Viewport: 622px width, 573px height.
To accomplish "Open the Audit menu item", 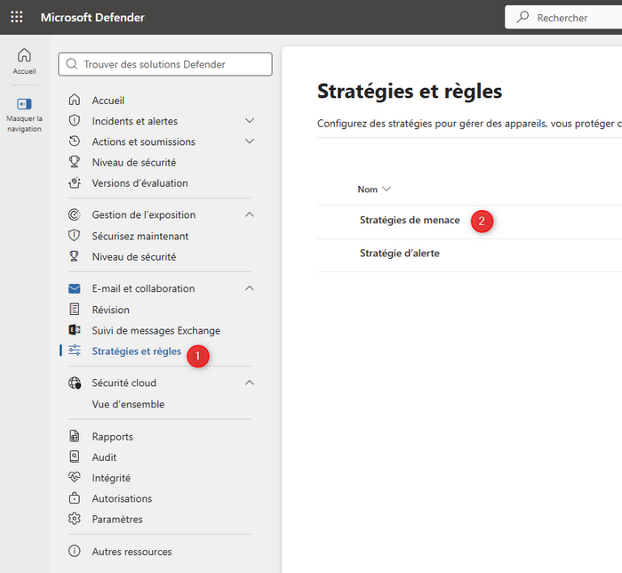I will (104, 457).
